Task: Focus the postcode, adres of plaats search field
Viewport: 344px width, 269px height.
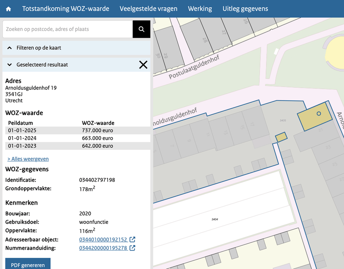Action: pyautogui.click(x=68, y=29)
